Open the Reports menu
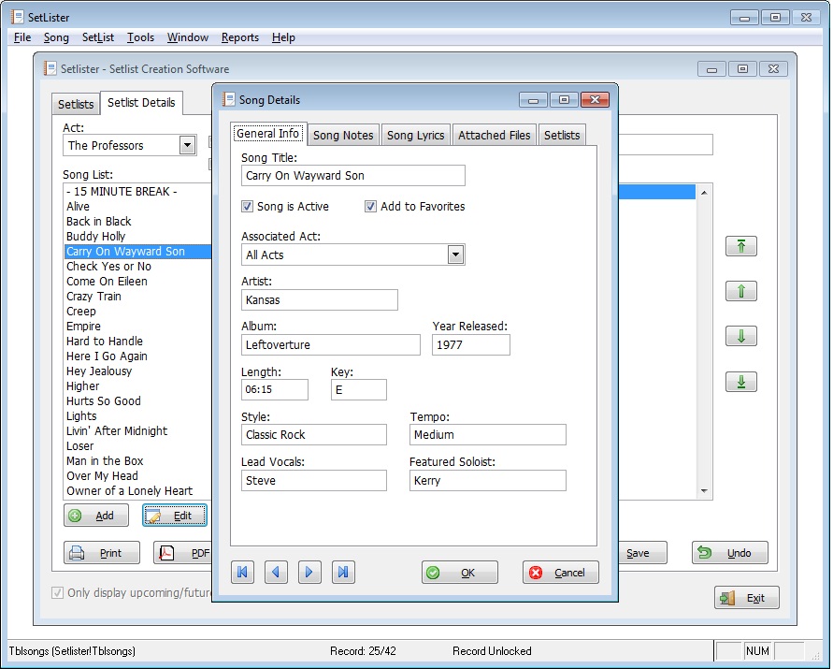 tap(239, 37)
